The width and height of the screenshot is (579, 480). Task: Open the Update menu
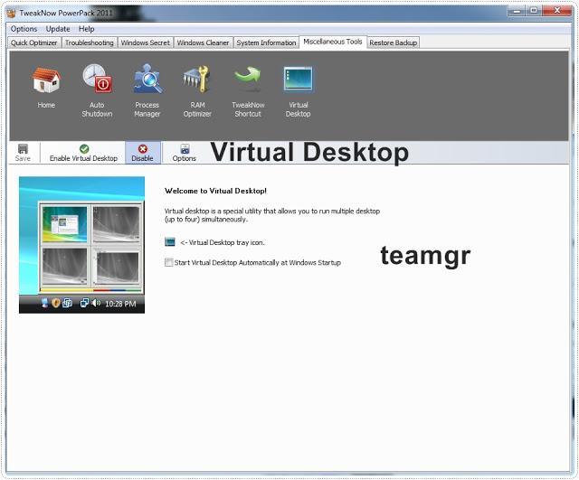(x=58, y=29)
